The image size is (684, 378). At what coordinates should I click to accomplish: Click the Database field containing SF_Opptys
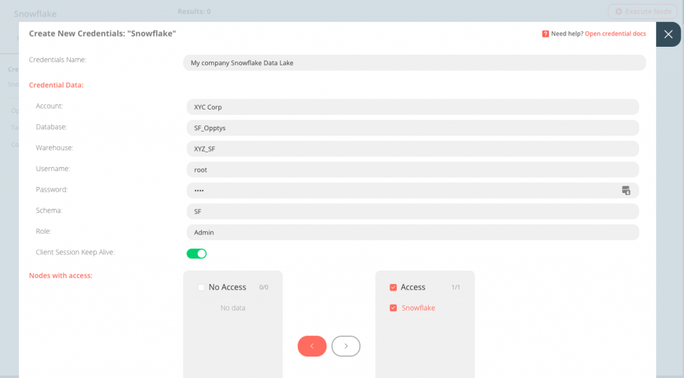412,128
